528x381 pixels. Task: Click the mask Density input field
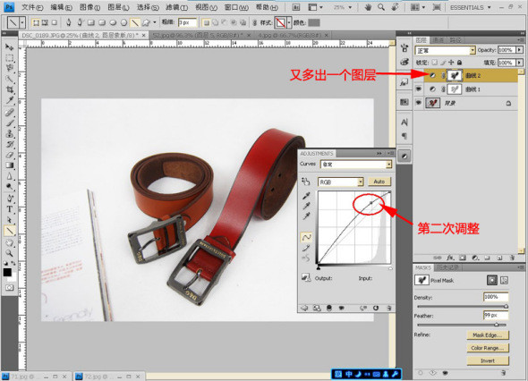(x=496, y=297)
